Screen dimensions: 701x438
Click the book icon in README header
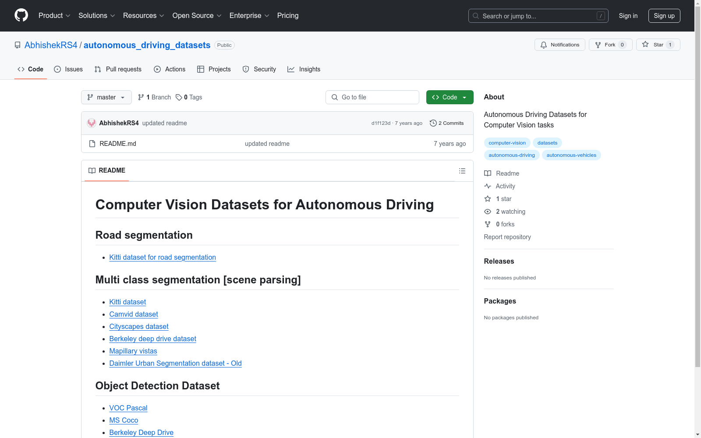tap(92, 170)
